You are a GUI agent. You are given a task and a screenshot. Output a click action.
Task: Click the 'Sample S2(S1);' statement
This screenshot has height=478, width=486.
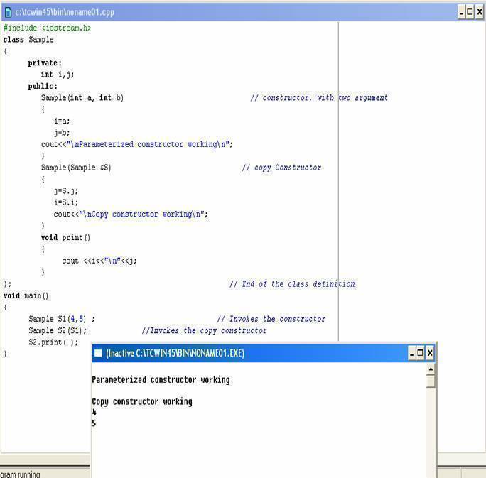click(58, 330)
